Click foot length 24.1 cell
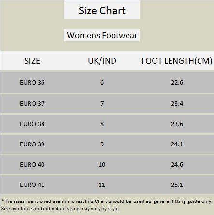This screenshot has width=214, height=215. coord(177,144)
